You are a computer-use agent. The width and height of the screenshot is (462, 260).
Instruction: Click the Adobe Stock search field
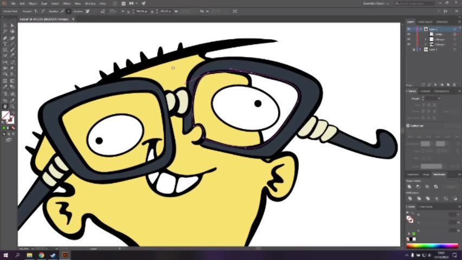[x=415, y=4]
